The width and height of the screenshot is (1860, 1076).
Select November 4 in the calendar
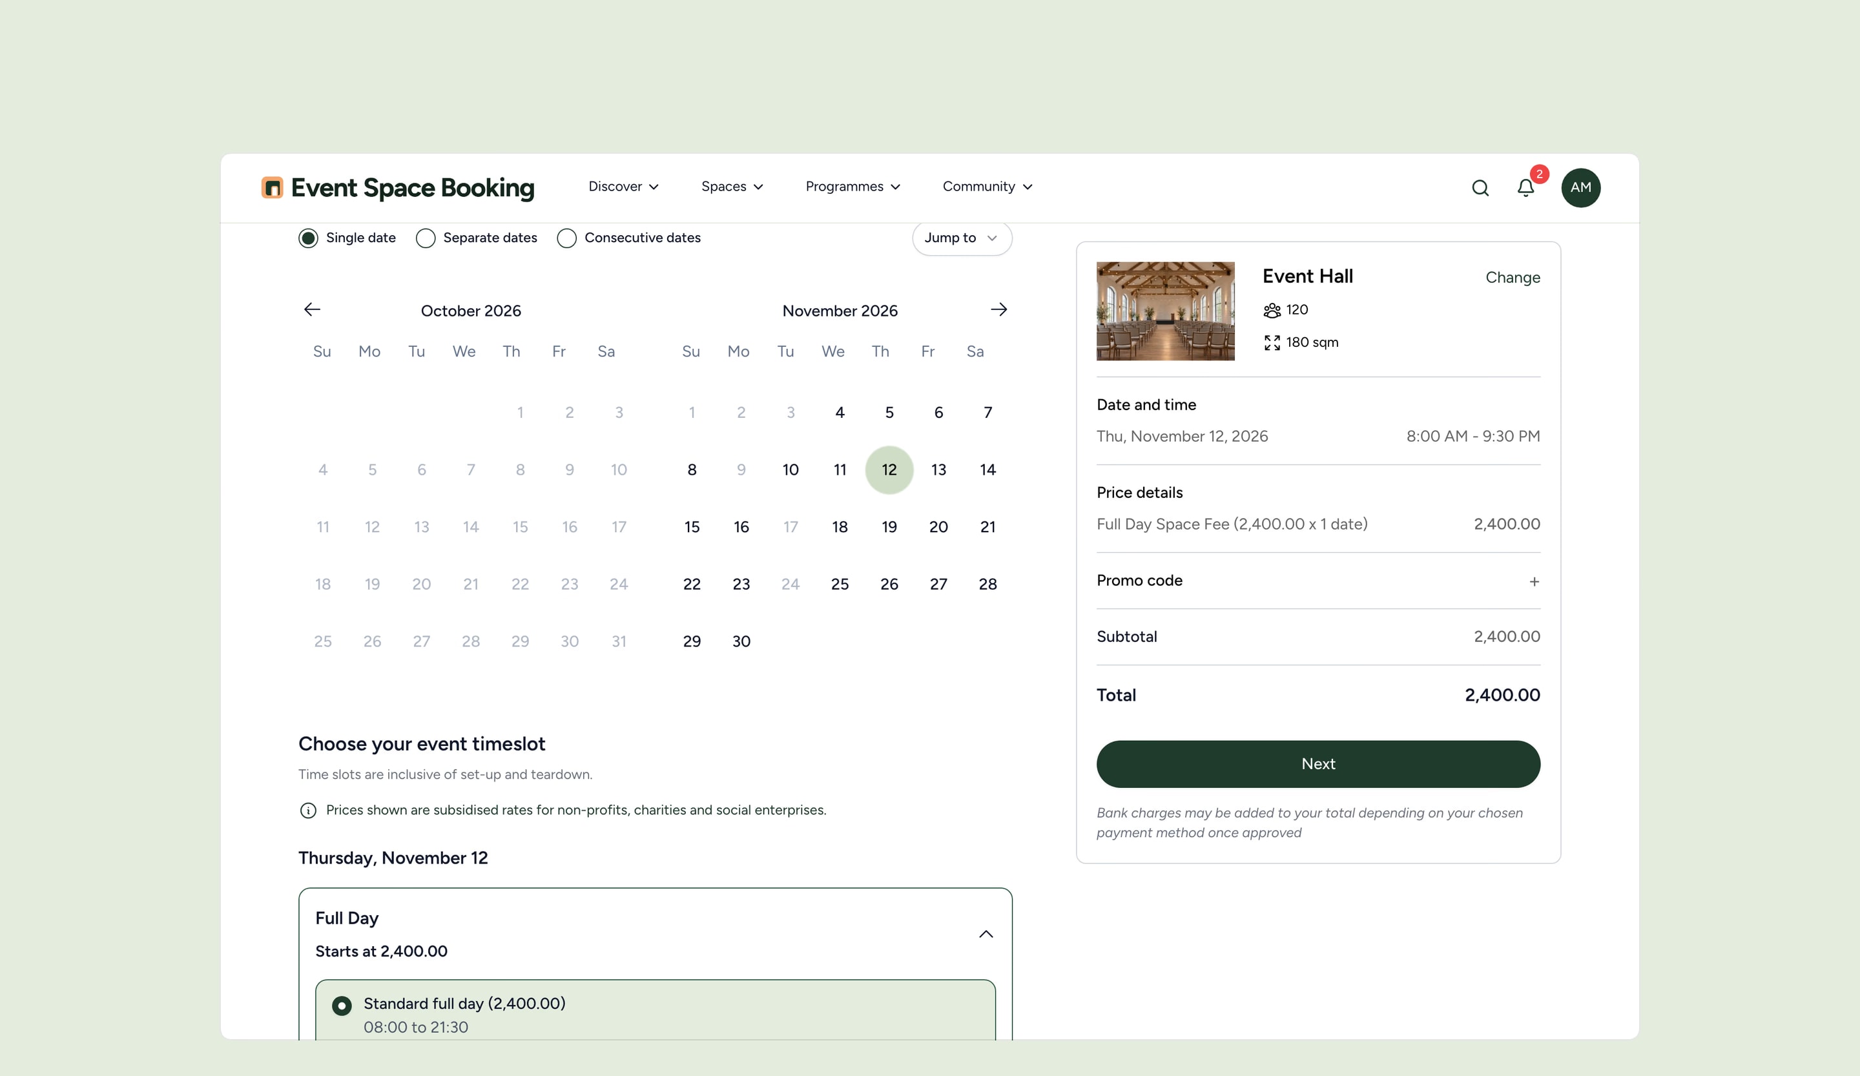pos(839,413)
